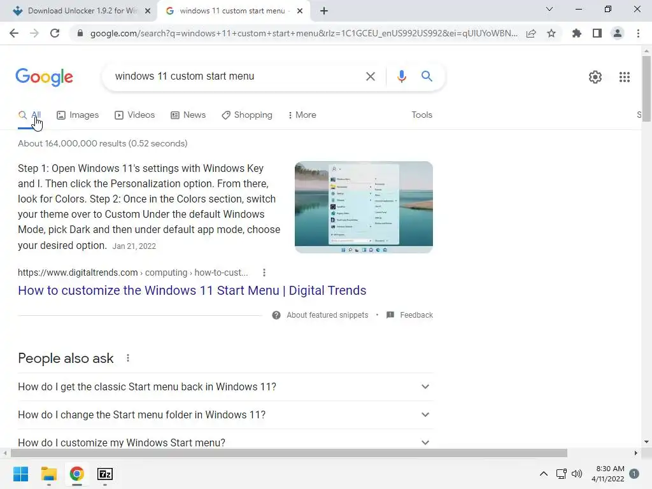
Task: Go to Google home via the logo
Action: (x=45, y=77)
